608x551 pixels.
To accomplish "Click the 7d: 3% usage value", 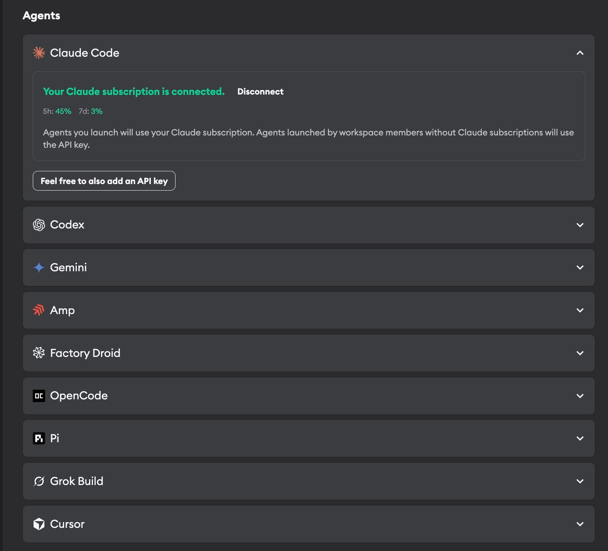I will (x=91, y=111).
